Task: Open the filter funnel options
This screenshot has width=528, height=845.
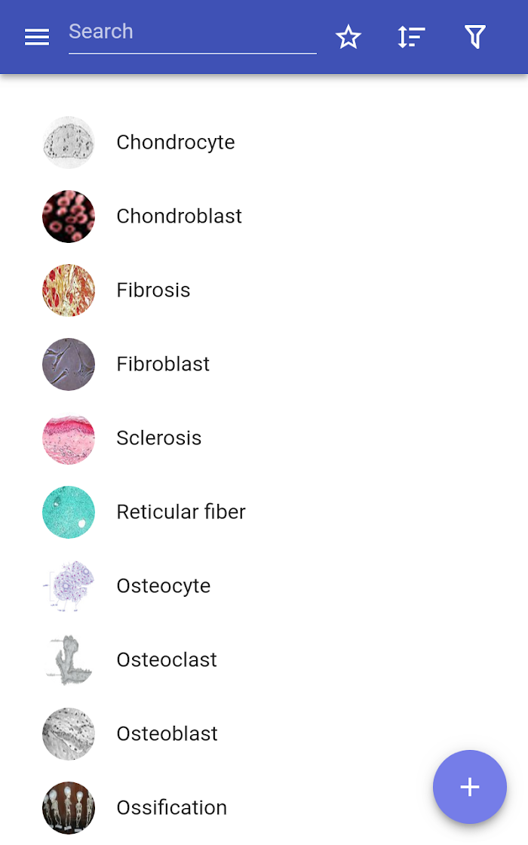Action: (474, 37)
